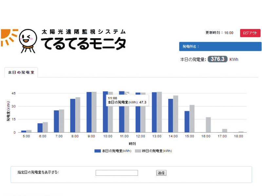Screen dimensions: 262x196
Task: Click the grey legend swatch for 昨日の発電量
Action: click(138, 151)
